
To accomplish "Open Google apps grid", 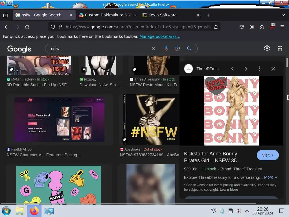I will [280, 48].
